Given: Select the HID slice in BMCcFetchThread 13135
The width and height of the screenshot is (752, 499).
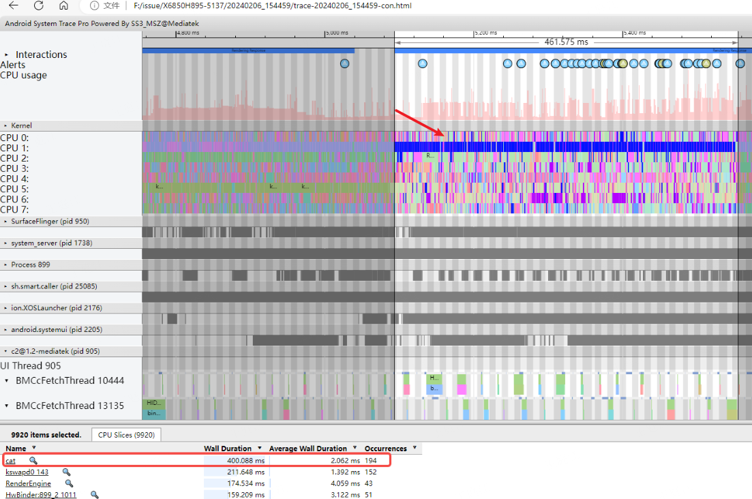Looking at the screenshot, I should point(154,403).
